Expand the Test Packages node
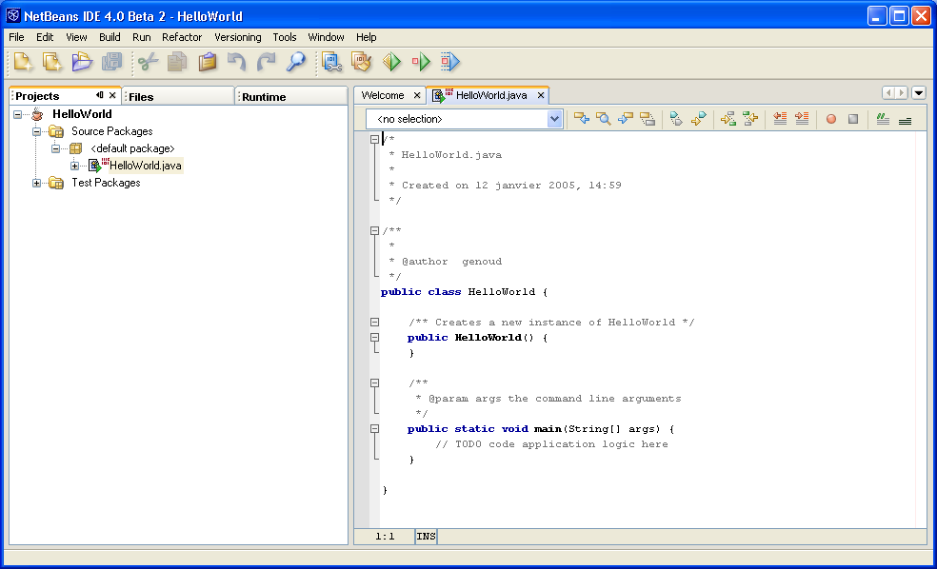The height and width of the screenshot is (569, 937). pos(36,184)
